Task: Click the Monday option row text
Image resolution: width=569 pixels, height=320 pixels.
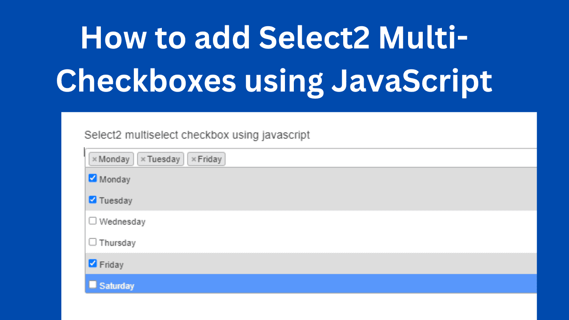Action: (x=115, y=180)
